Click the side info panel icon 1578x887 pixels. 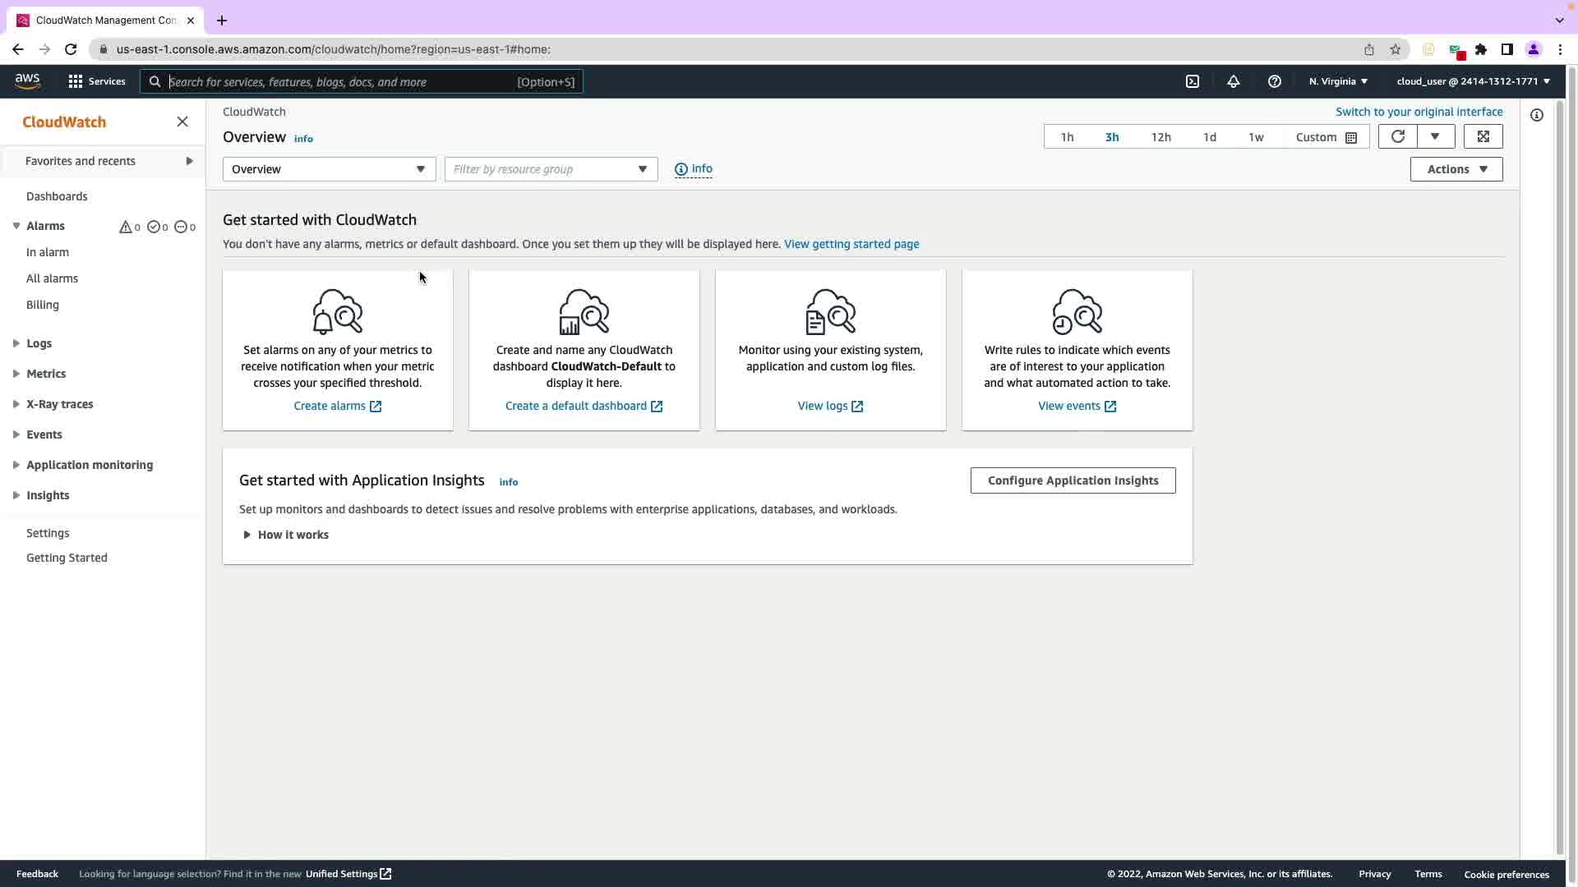pos(1536,115)
